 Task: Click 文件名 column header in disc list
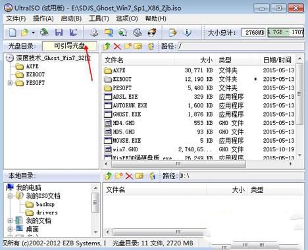pos(139,60)
